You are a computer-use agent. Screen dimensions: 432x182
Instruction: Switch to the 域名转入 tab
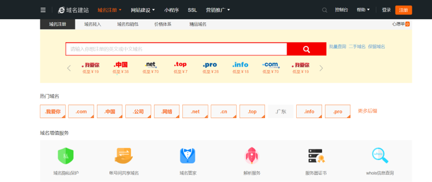pos(92,24)
